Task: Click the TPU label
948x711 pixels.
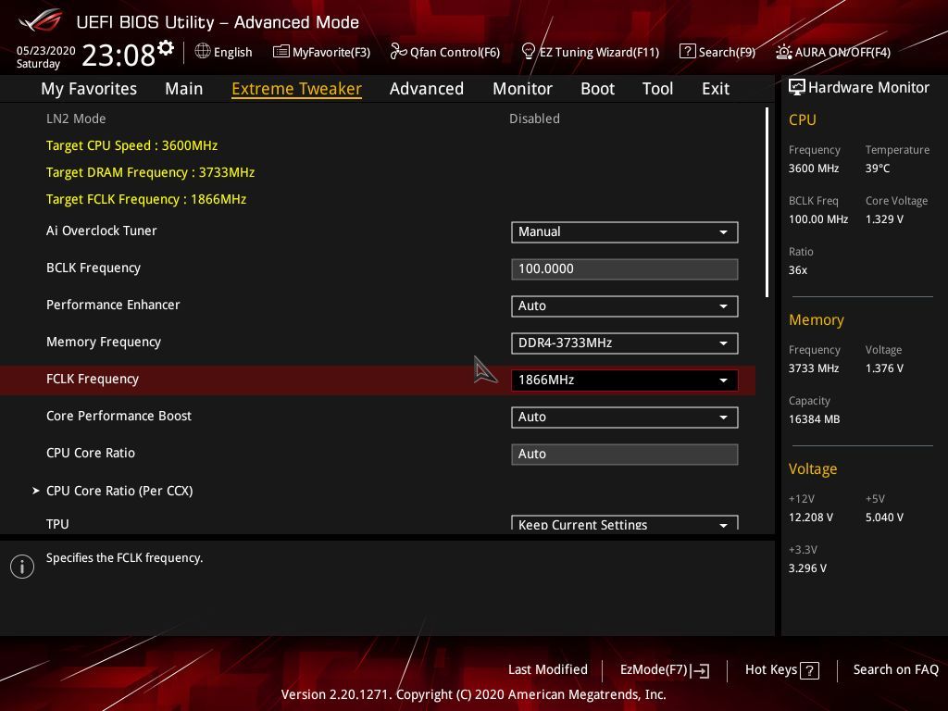Action: (57, 524)
